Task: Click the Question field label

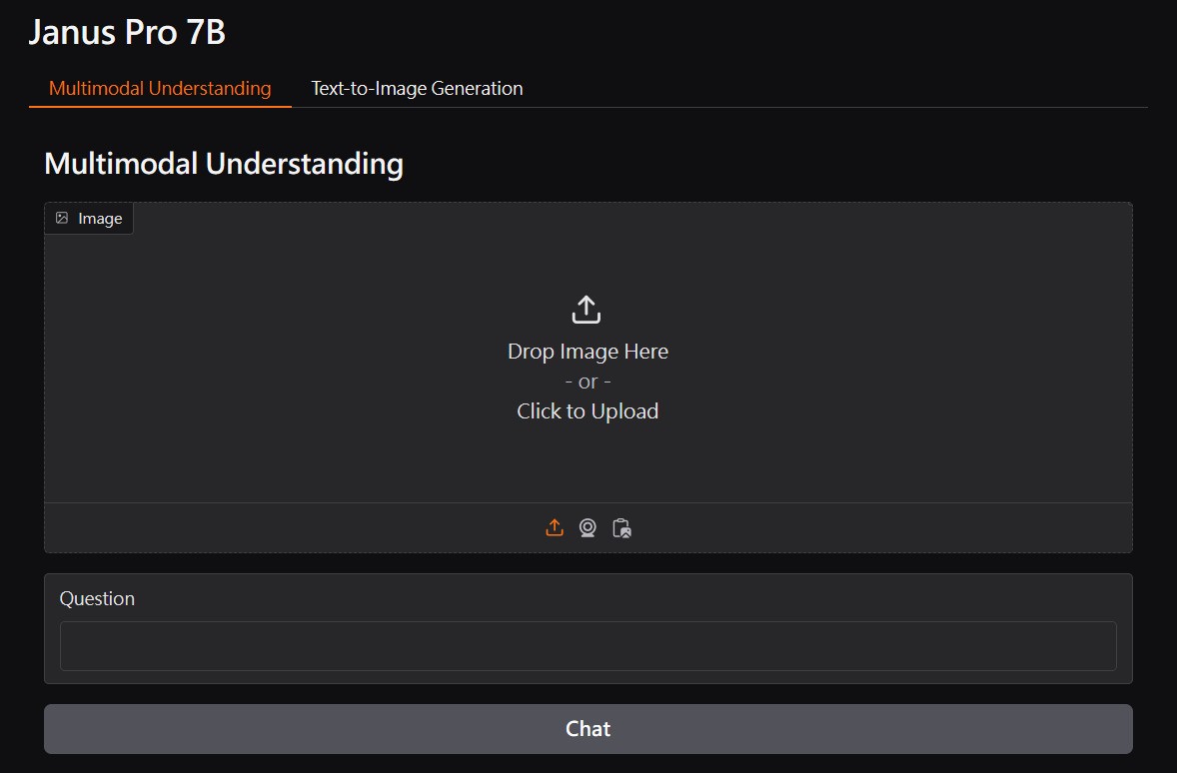Action: 97,598
